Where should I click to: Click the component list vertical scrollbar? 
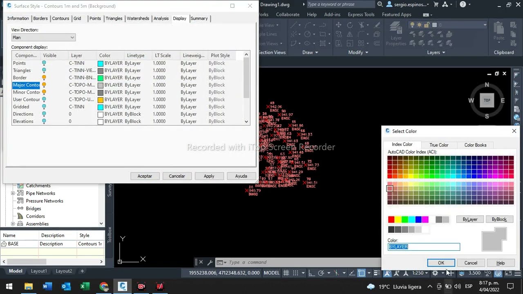point(246,88)
